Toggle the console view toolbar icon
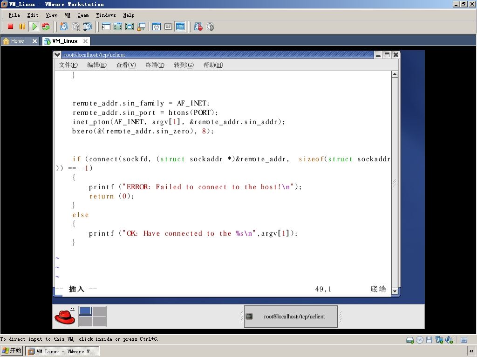This screenshot has width=477, height=357. pos(180,26)
